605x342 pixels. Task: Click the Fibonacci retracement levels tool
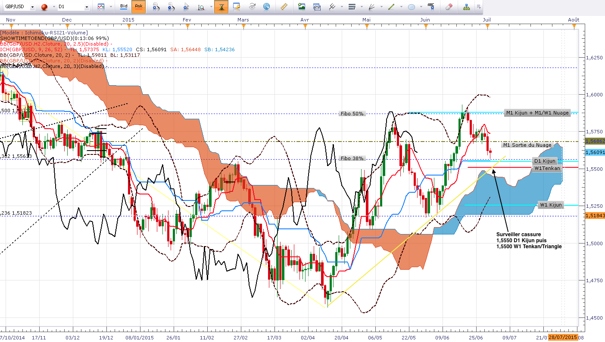pyautogui.click(x=351, y=7)
